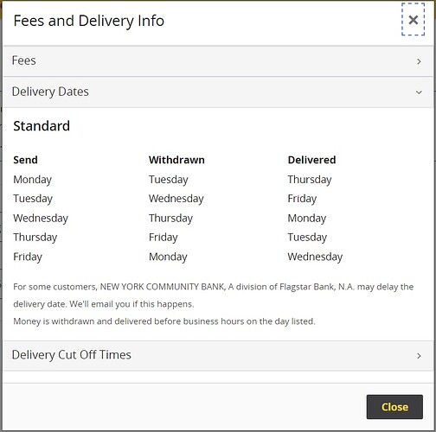Image resolution: width=436 pixels, height=432 pixels.
Task: Click the yellow-text Close button
Action: coord(394,407)
